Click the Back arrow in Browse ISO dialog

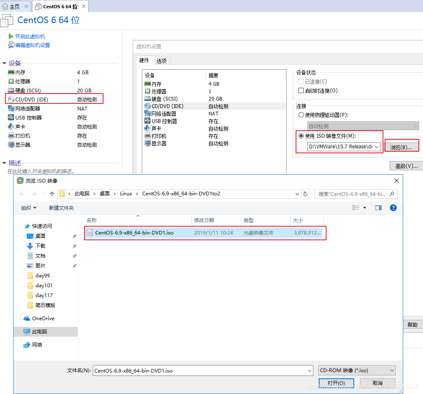(x=21, y=194)
